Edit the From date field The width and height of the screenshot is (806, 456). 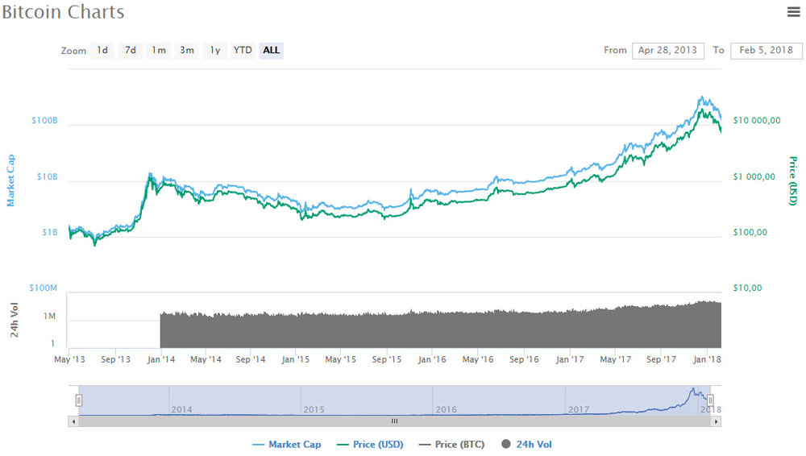(x=667, y=51)
